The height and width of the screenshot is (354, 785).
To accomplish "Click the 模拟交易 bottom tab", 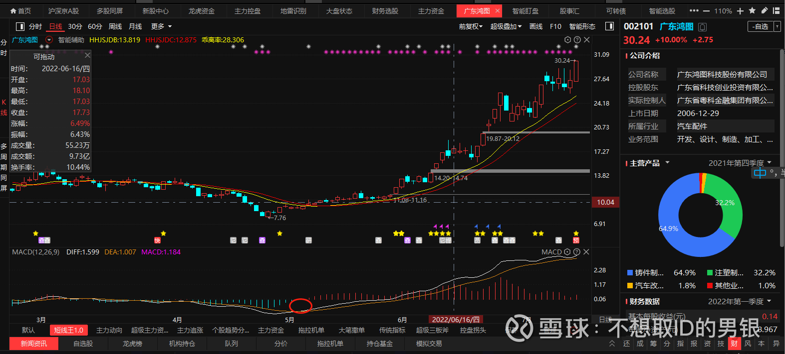I will point(429,344).
